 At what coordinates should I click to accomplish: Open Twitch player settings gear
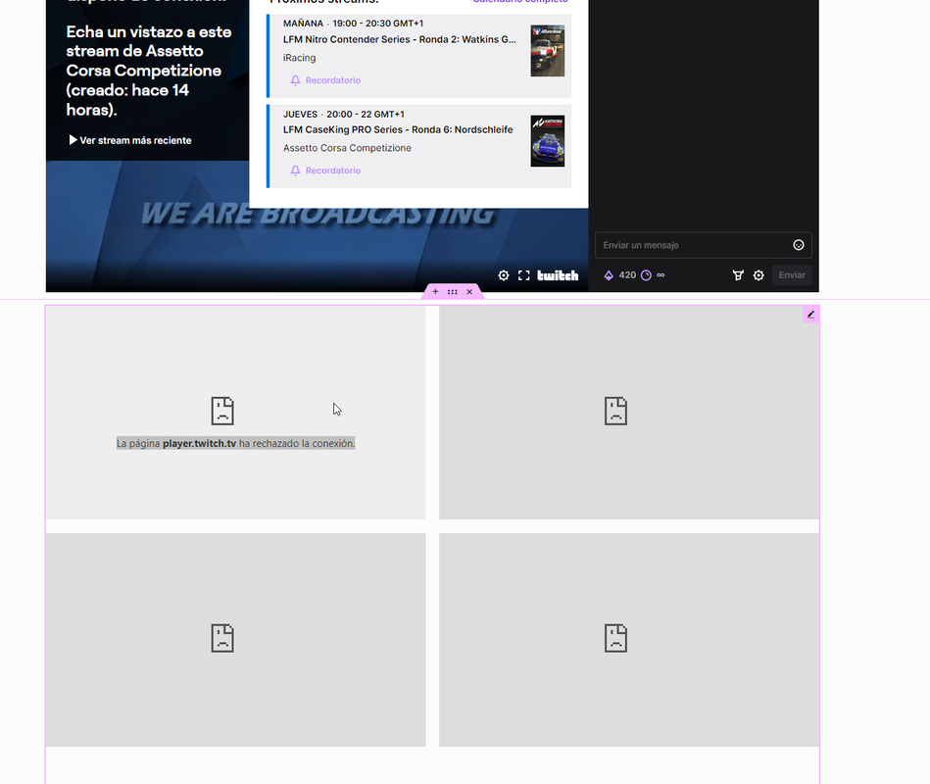pyautogui.click(x=503, y=275)
